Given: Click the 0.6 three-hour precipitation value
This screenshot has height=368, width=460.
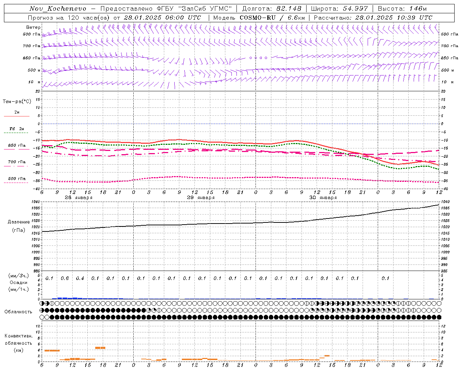Looking at the screenshot, I should tap(65, 279).
